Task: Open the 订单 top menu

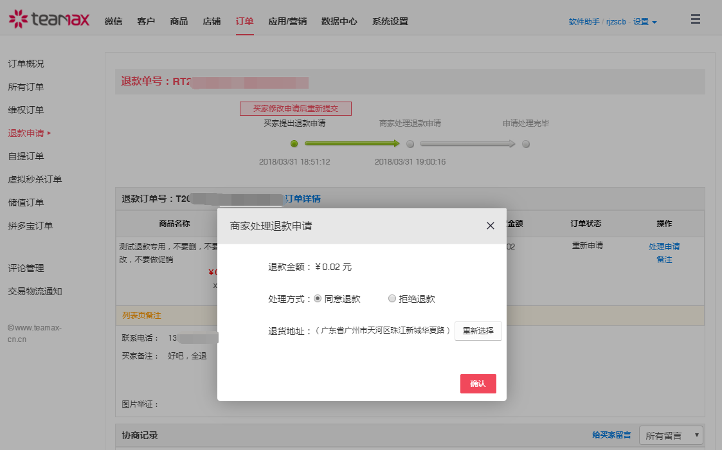Action: [x=244, y=21]
